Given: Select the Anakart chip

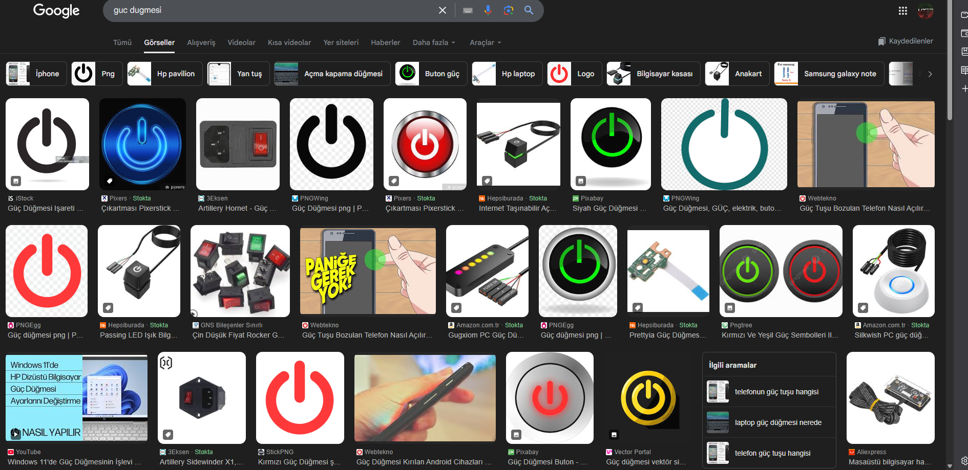Looking at the screenshot, I should 738,74.
